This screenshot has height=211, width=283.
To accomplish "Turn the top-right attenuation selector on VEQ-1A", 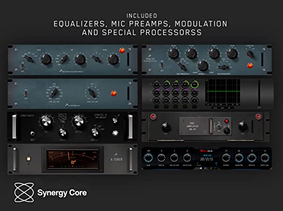I will 251,54.
